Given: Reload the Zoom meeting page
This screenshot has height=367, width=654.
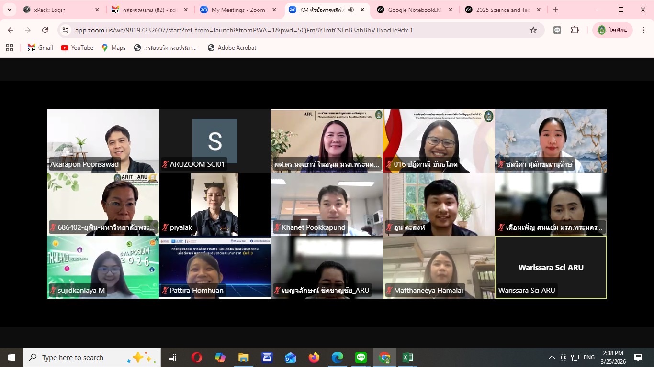Looking at the screenshot, I should click(45, 30).
